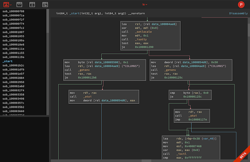Follow the _ioctl call link
The height and width of the screenshot is (162, 250).
point(181,154)
